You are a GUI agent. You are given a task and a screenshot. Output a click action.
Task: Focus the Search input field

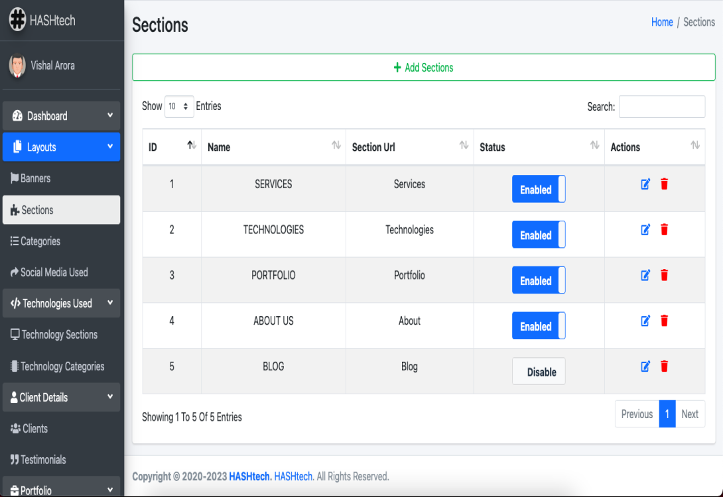coord(661,107)
